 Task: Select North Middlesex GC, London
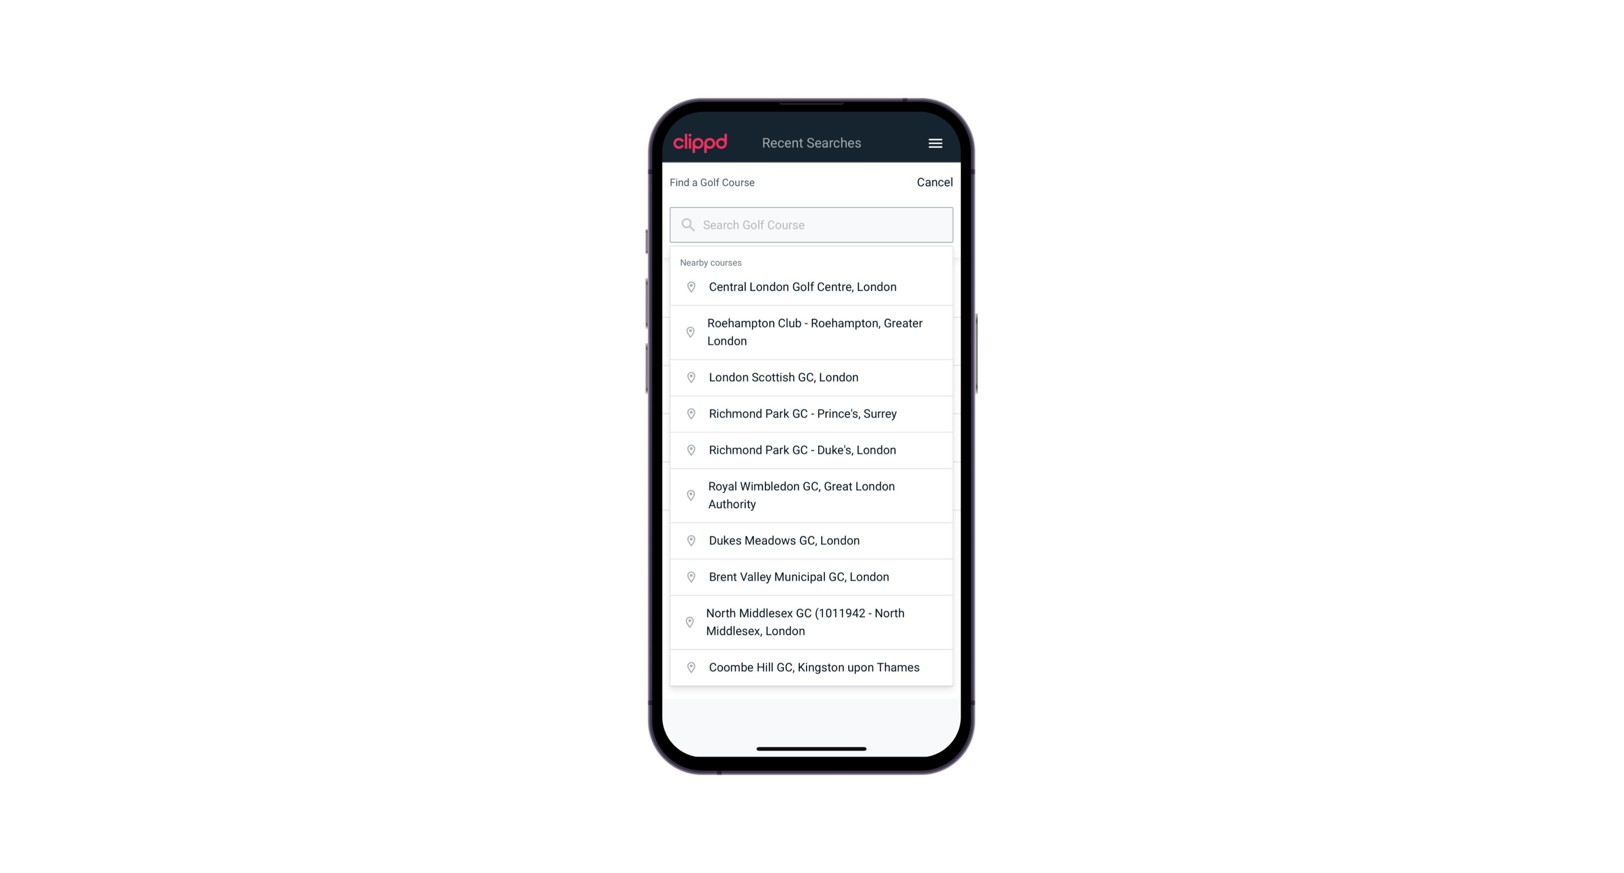pyautogui.click(x=812, y=622)
